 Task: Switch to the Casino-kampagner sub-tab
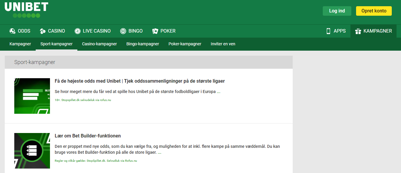pyautogui.click(x=99, y=44)
